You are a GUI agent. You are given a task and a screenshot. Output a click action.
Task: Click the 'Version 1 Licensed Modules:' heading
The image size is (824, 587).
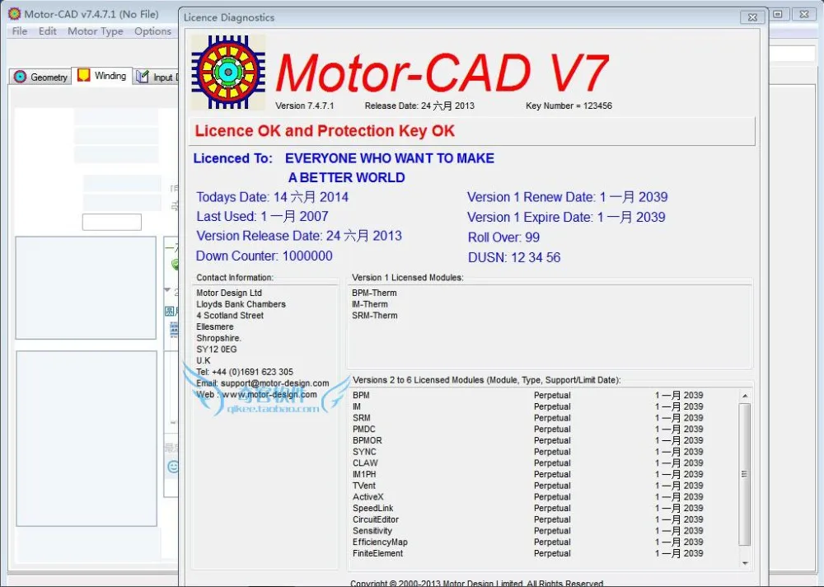[408, 278]
